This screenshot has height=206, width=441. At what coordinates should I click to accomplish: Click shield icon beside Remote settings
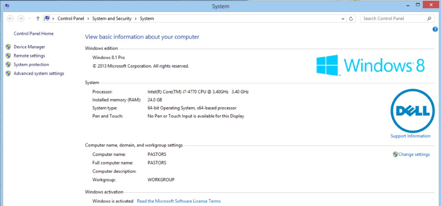click(x=8, y=56)
